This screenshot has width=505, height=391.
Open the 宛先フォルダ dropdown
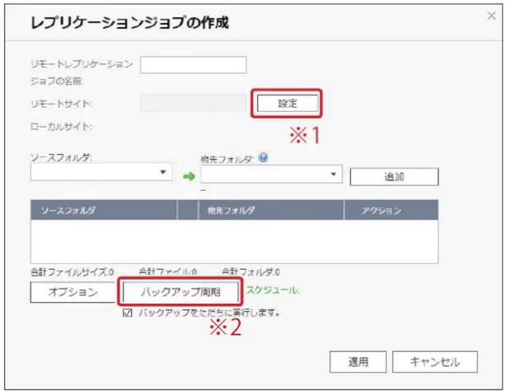click(271, 174)
